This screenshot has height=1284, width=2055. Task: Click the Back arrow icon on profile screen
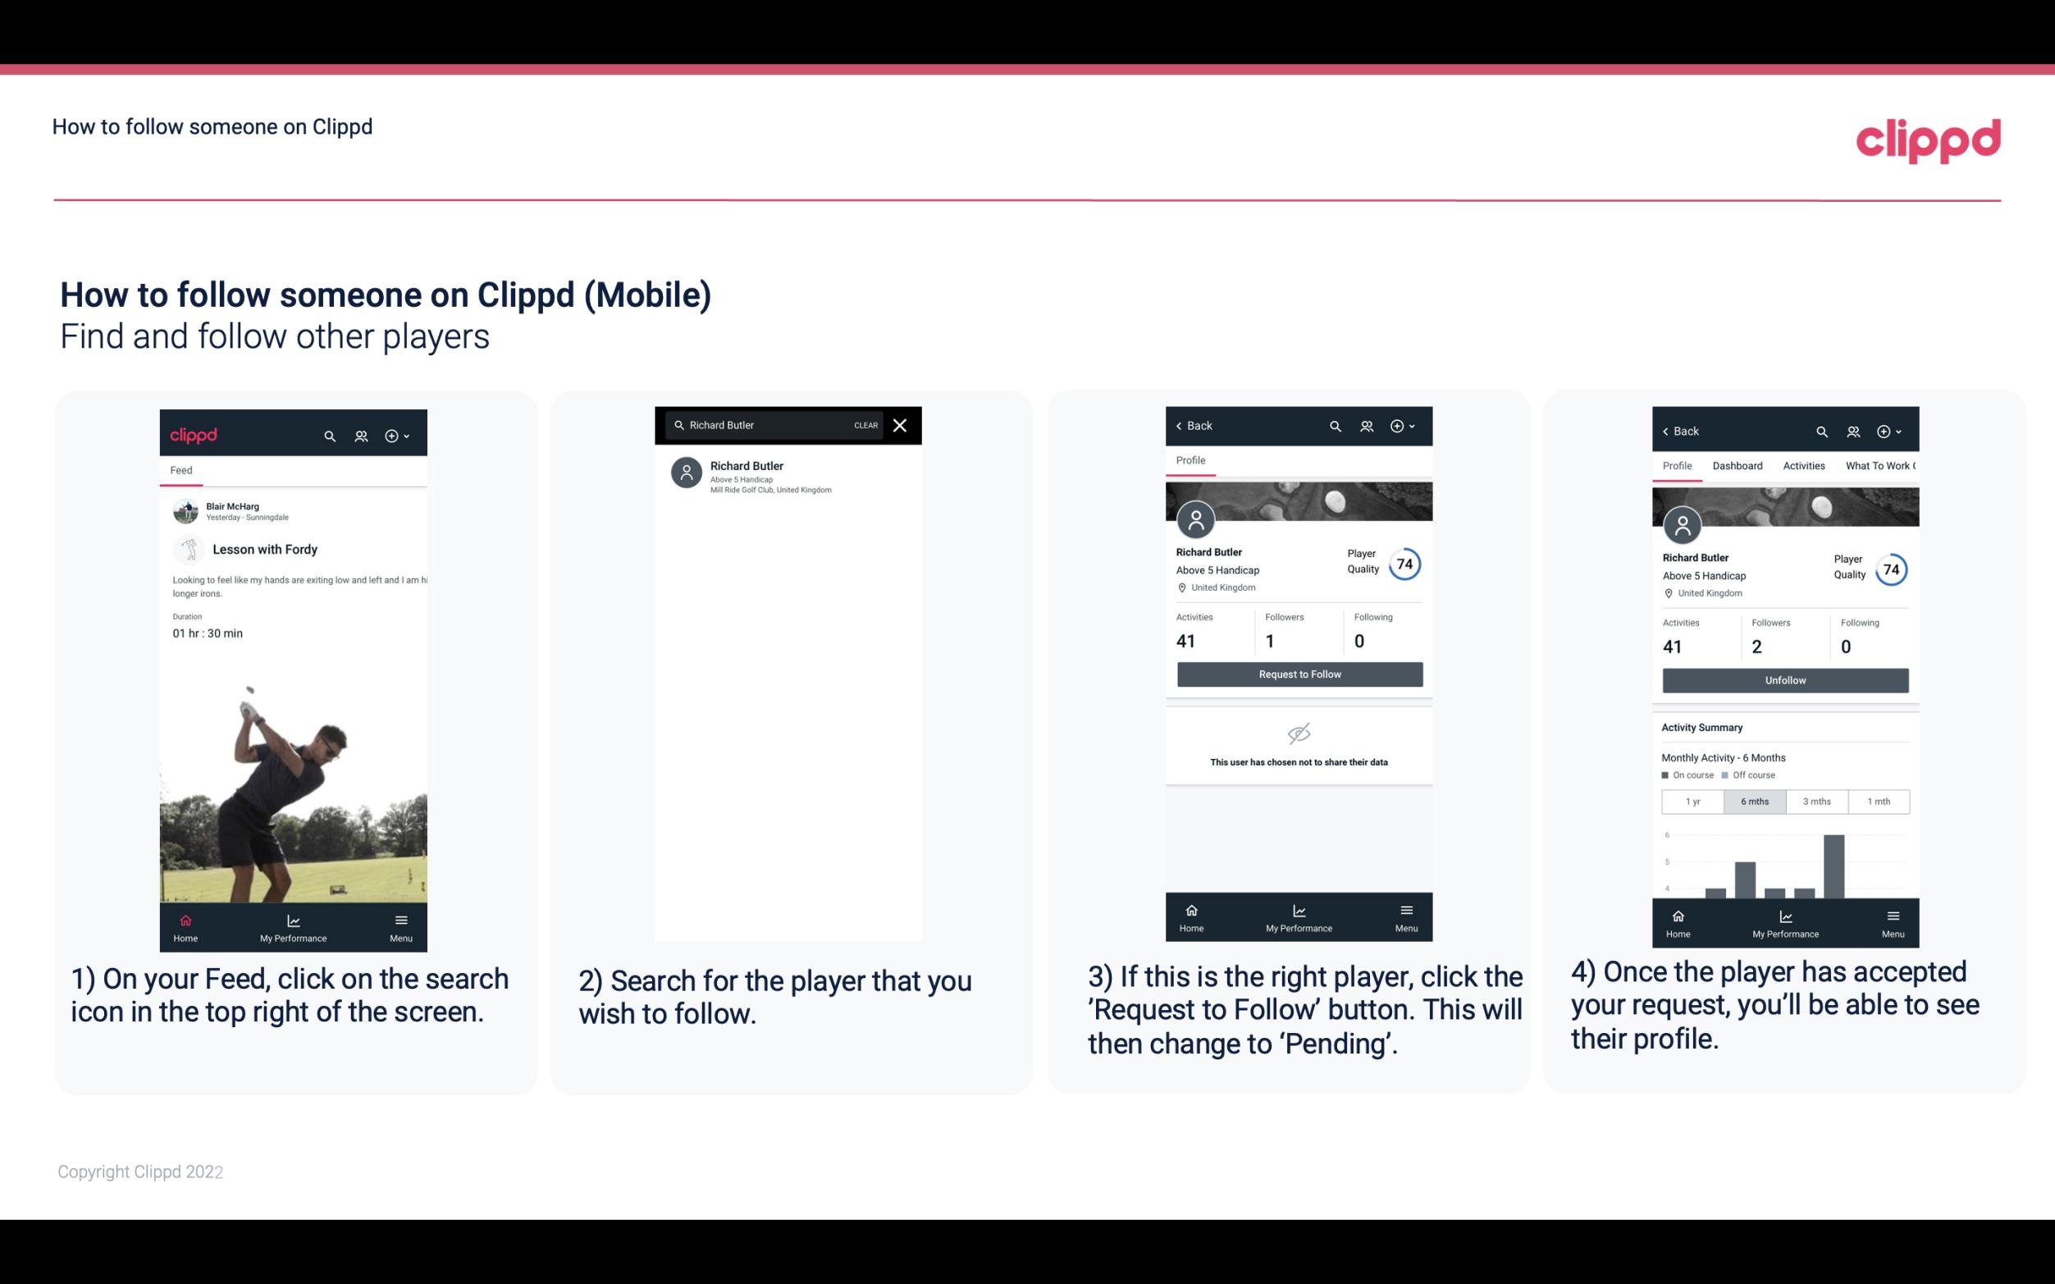(x=1181, y=426)
